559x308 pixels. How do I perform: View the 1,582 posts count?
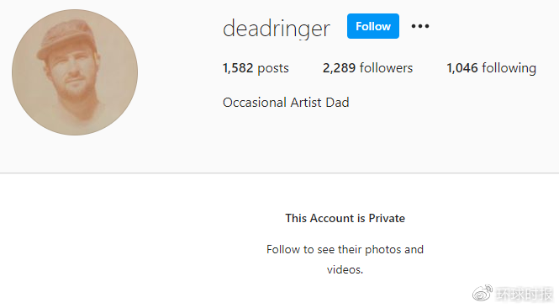point(256,68)
